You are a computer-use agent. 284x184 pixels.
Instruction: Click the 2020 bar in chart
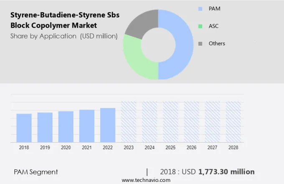[x=66, y=127]
